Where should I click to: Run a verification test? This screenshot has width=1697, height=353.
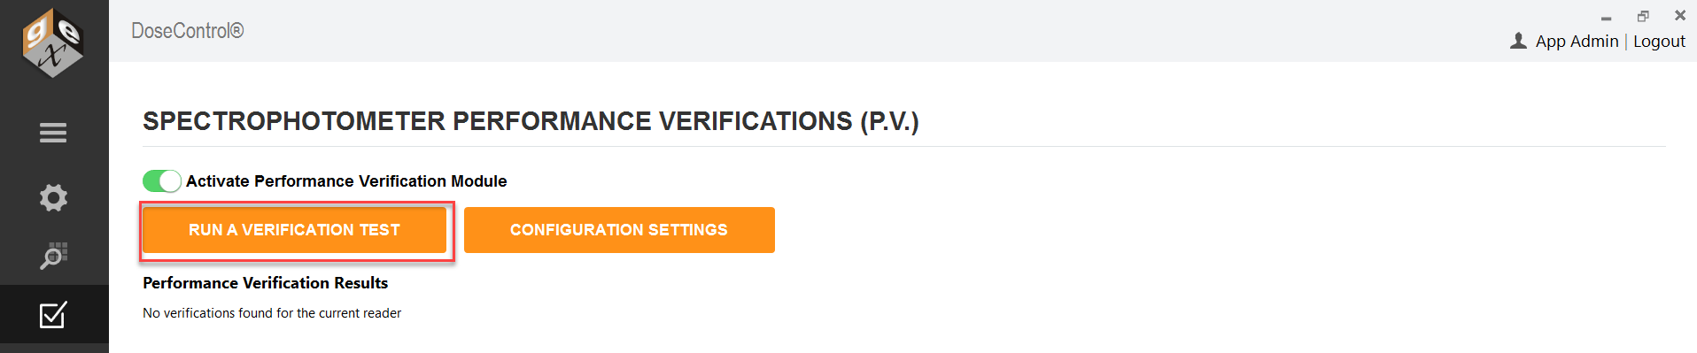point(294,230)
